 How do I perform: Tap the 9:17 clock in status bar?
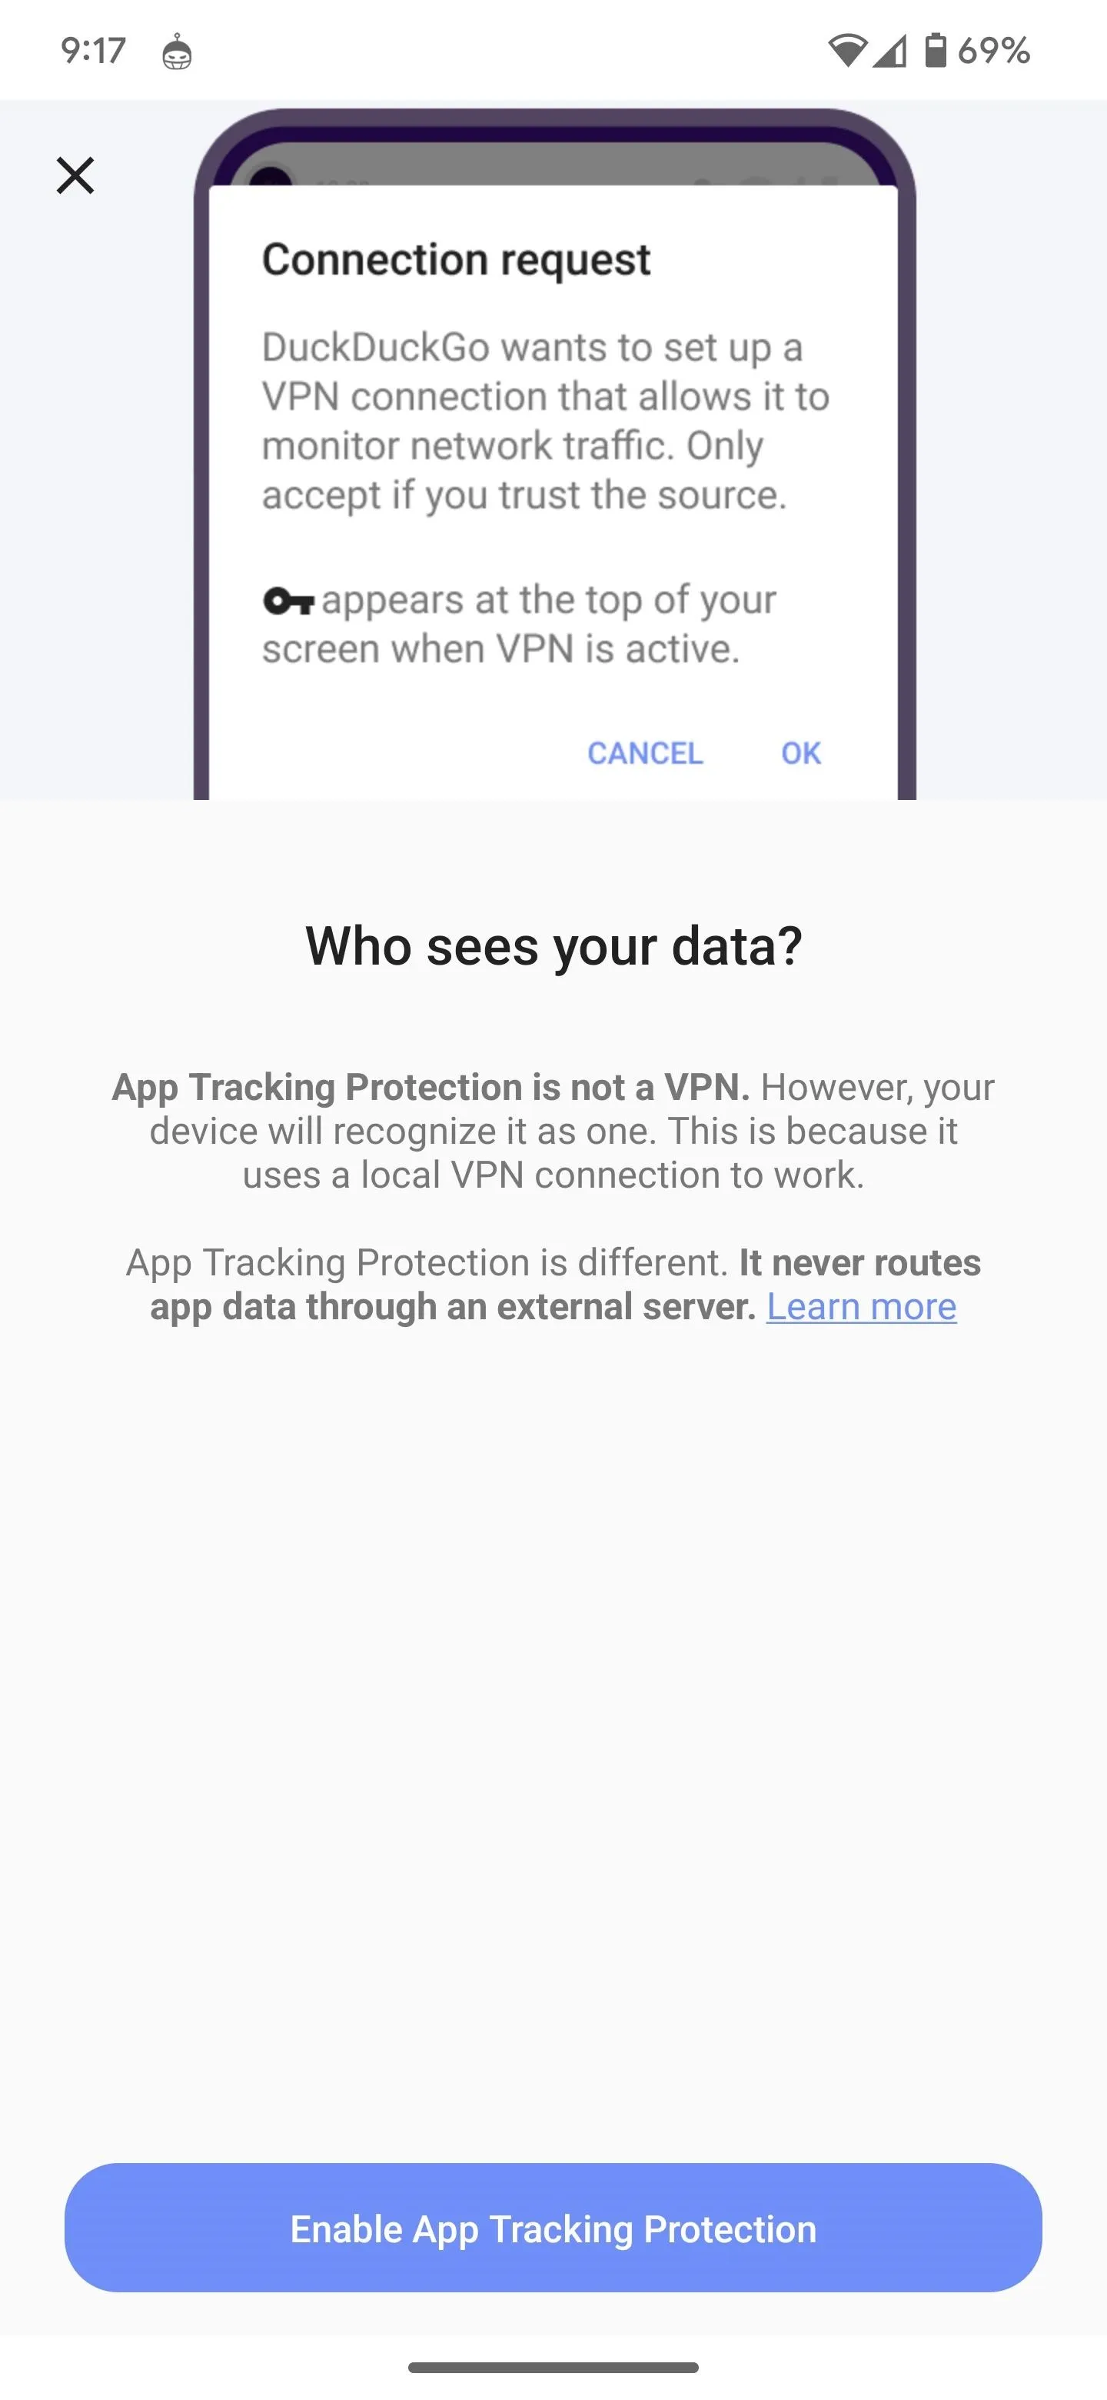tap(93, 50)
